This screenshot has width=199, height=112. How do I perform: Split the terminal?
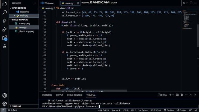pos(177,95)
